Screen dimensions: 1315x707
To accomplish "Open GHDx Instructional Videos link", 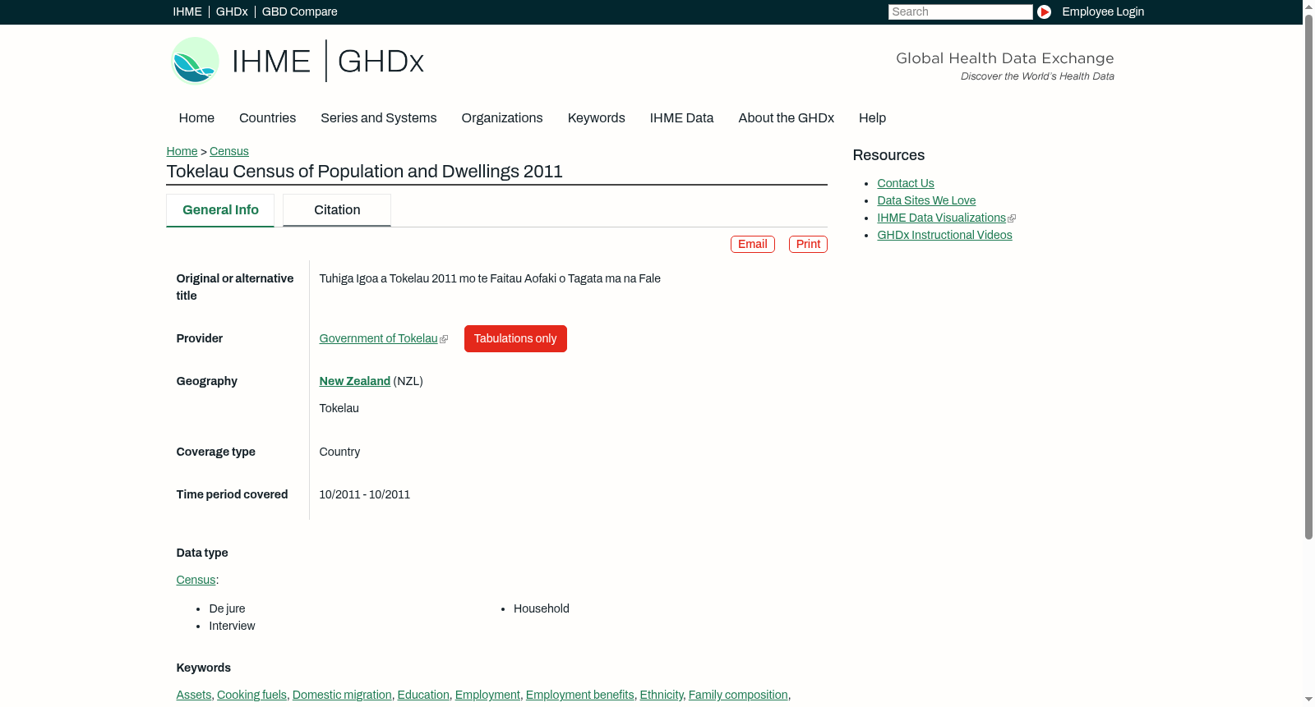I will [944, 235].
